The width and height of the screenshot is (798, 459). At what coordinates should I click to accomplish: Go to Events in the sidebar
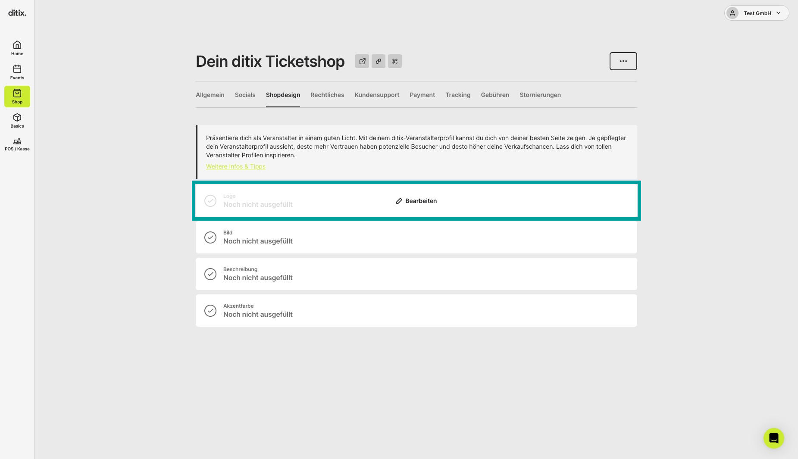coord(17,72)
